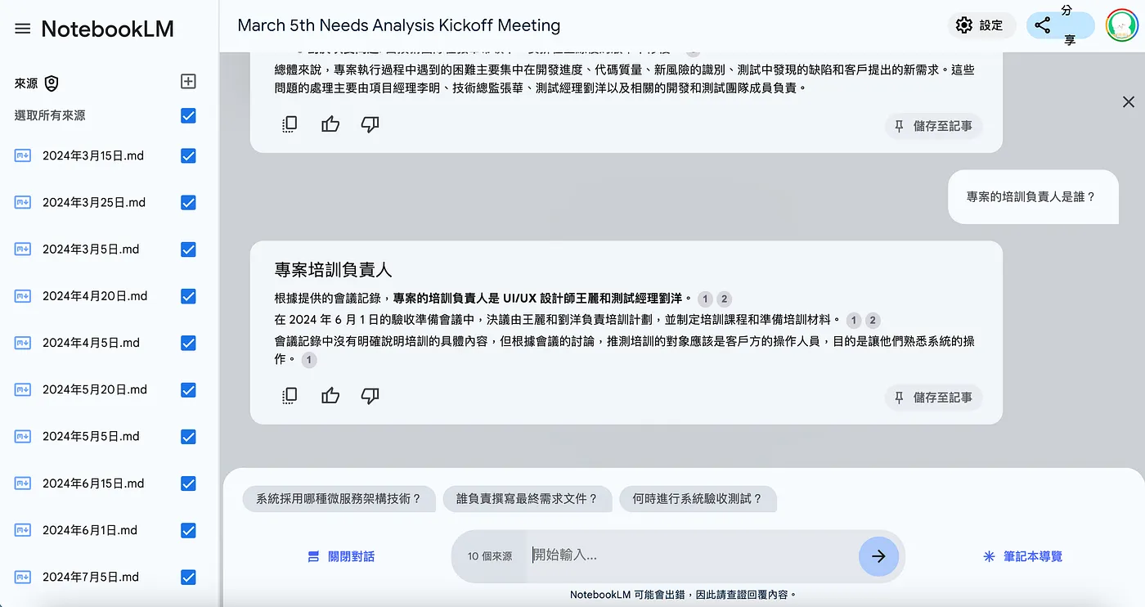Open citation 1 after the last paragraph 作。
The width and height of the screenshot is (1145, 607).
pyautogui.click(x=308, y=359)
